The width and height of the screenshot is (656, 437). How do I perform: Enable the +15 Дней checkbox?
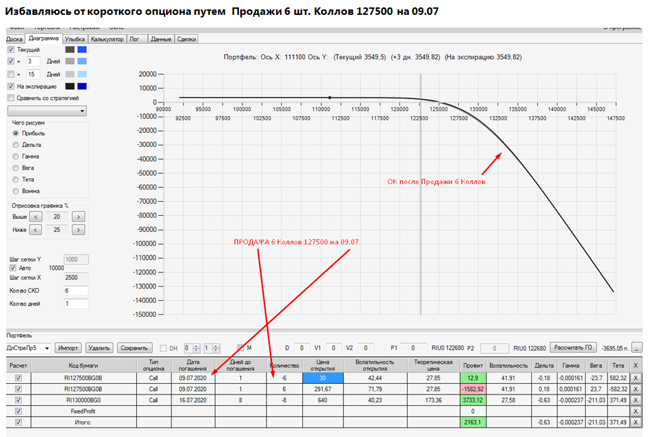point(11,74)
